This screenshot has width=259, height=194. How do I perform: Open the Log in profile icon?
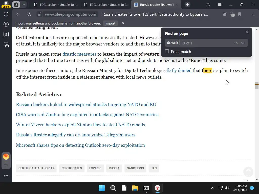coord(6,5)
